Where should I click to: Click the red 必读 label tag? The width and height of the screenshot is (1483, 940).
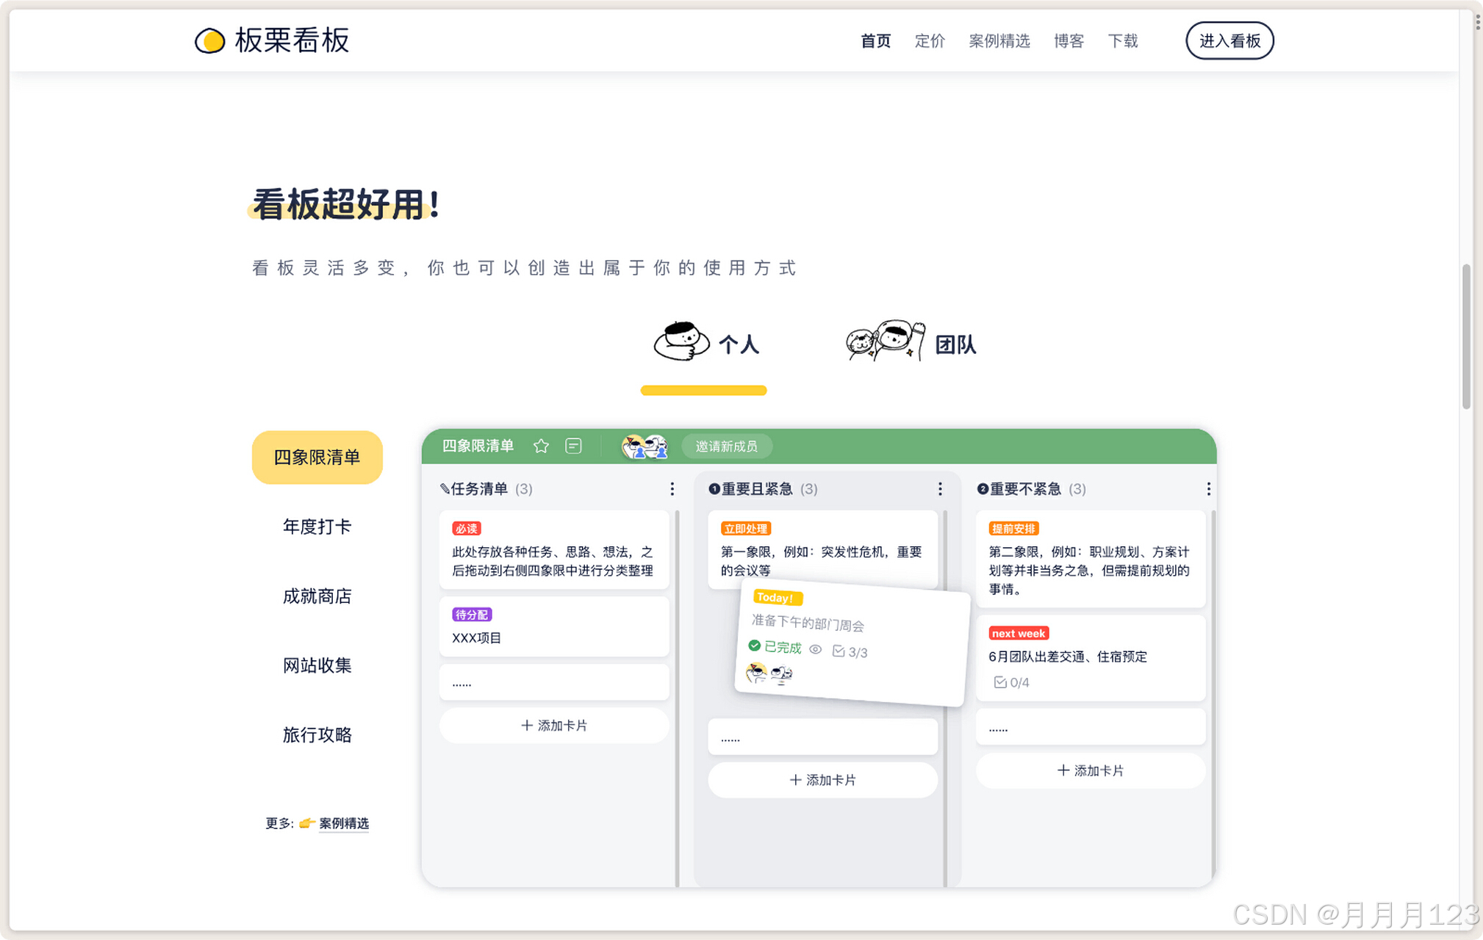click(x=466, y=528)
